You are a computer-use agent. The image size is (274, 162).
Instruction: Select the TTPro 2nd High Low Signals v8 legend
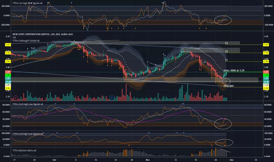pyautogui.click(x=28, y=104)
